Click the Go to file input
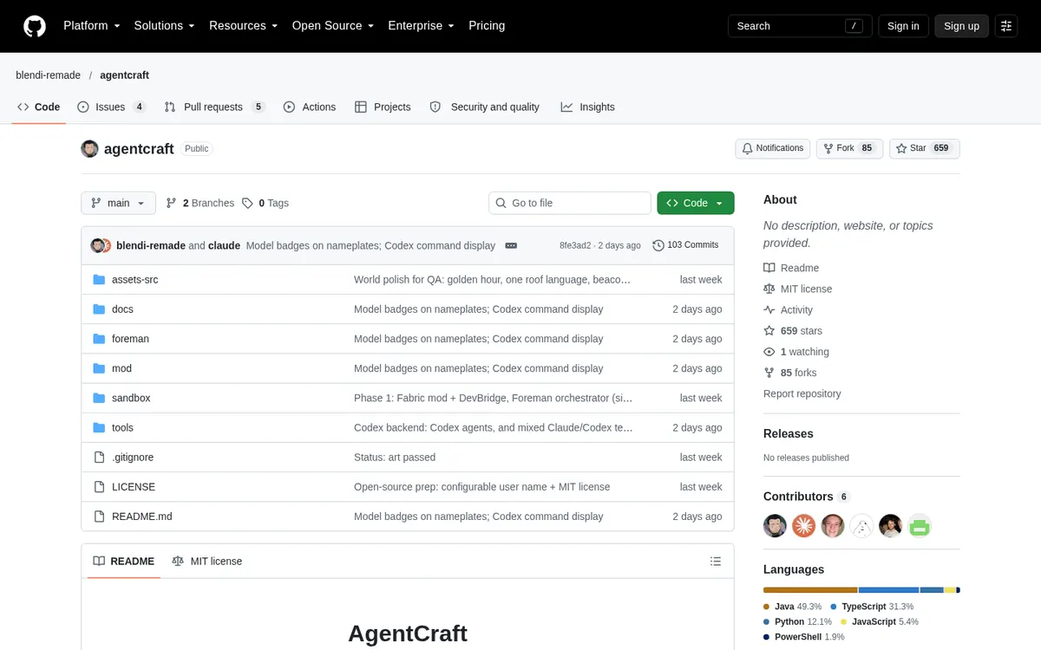 570,203
